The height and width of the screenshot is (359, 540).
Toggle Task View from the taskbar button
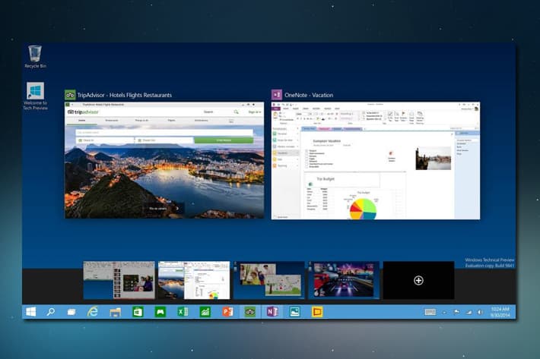71,312
